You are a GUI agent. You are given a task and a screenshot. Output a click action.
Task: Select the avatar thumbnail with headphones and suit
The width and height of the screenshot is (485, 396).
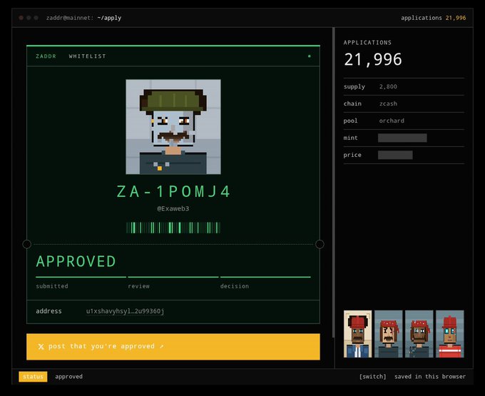pos(357,334)
